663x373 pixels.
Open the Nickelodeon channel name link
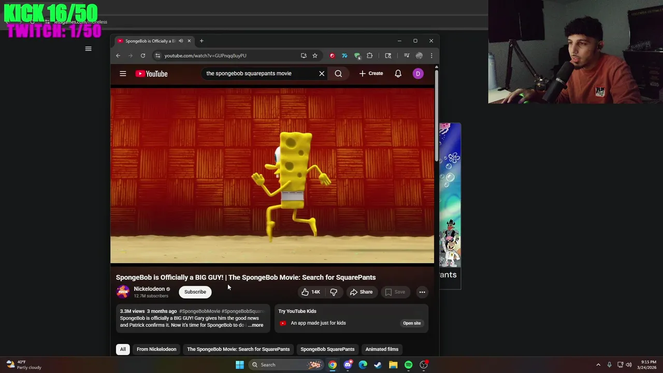(149, 289)
